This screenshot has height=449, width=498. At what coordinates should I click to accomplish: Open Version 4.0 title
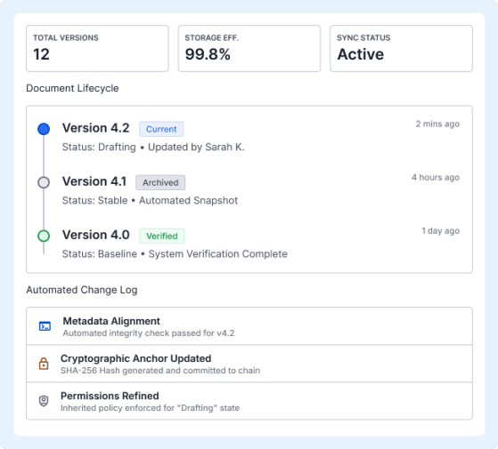pyautogui.click(x=95, y=235)
